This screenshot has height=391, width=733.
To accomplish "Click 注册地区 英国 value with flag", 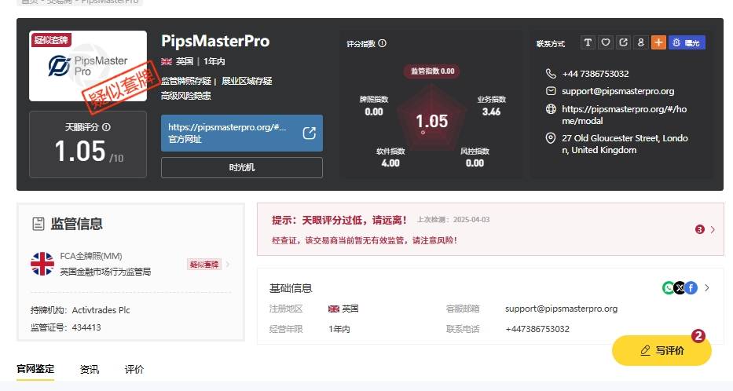I will coord(343,309).
